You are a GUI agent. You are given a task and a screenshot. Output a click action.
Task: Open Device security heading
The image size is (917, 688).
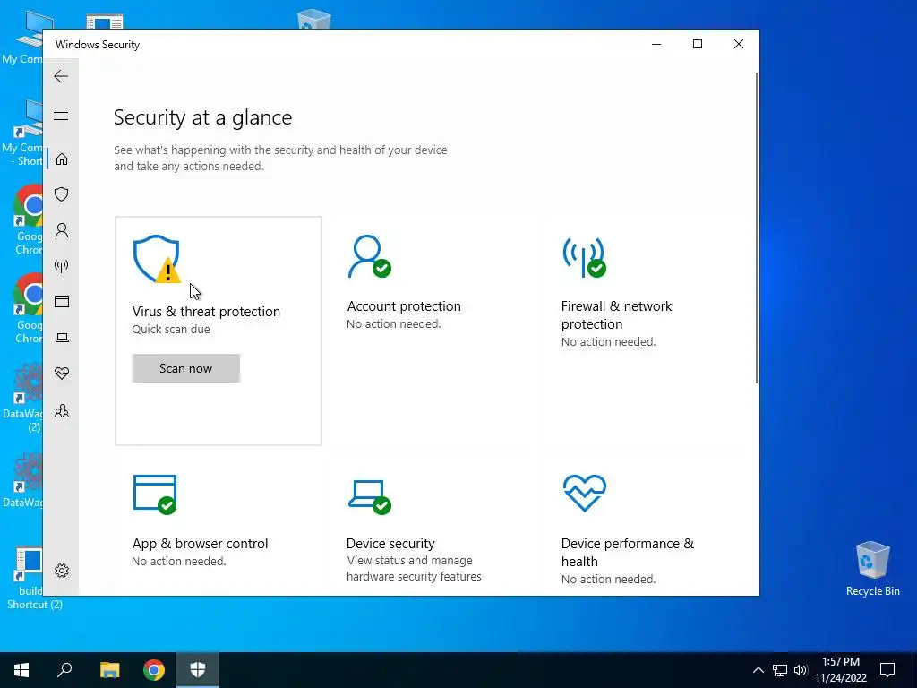(390, 544)
